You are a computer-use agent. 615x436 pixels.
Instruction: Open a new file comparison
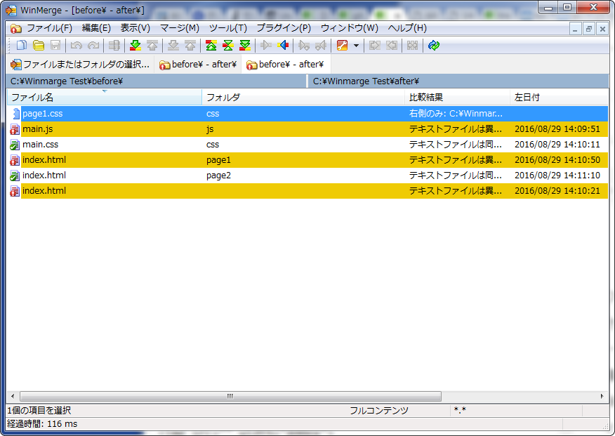(20, 45)
